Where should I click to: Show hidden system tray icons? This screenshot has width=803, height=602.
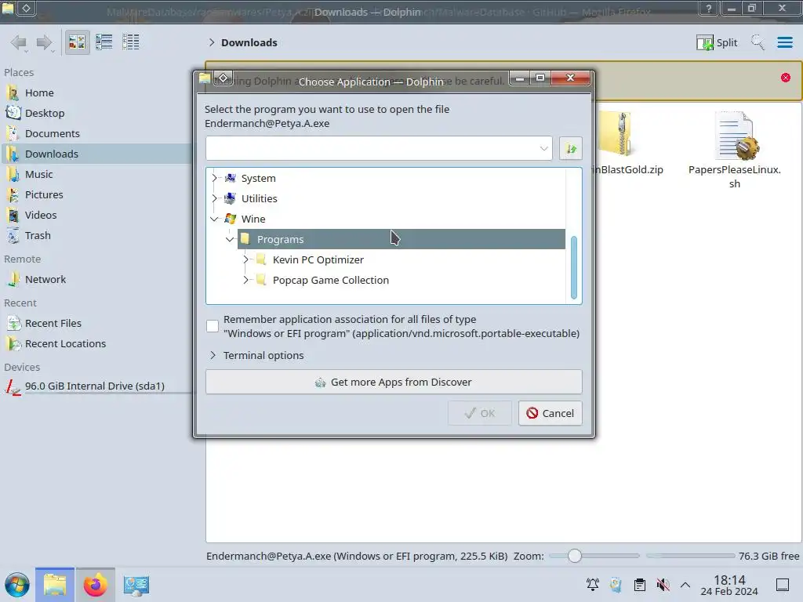pos(685,585)
